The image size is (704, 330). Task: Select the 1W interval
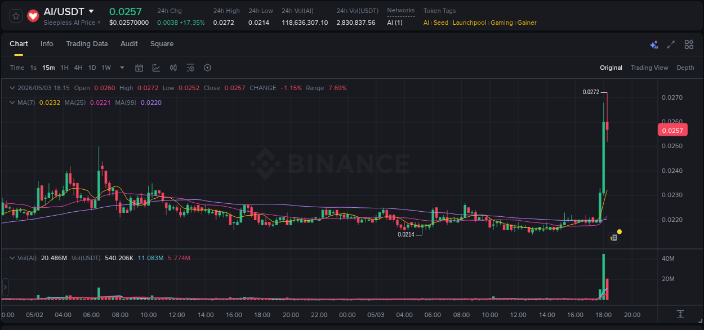(x=106, y=68)
